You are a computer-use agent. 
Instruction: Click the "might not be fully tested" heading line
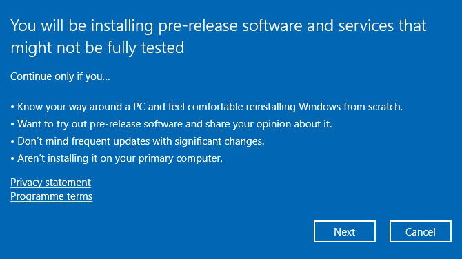click(x=97, y=48)
